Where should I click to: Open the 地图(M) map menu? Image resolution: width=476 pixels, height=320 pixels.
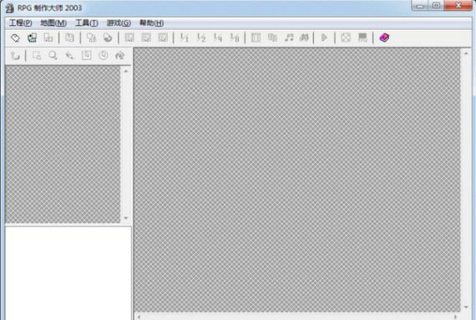pos(53,22)
